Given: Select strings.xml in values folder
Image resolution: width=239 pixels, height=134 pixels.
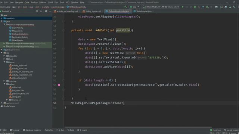Looking at the screenshot, I should pos(16,97).
